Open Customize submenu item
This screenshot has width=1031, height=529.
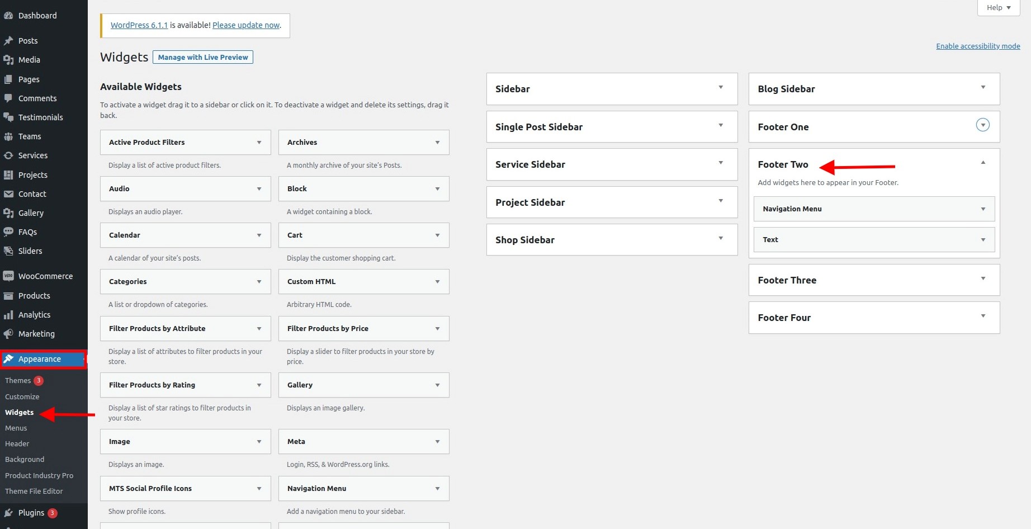pos(22,396)
